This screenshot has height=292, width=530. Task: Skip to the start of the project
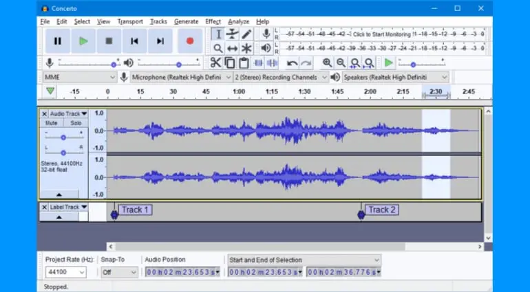tap(134, 41)
